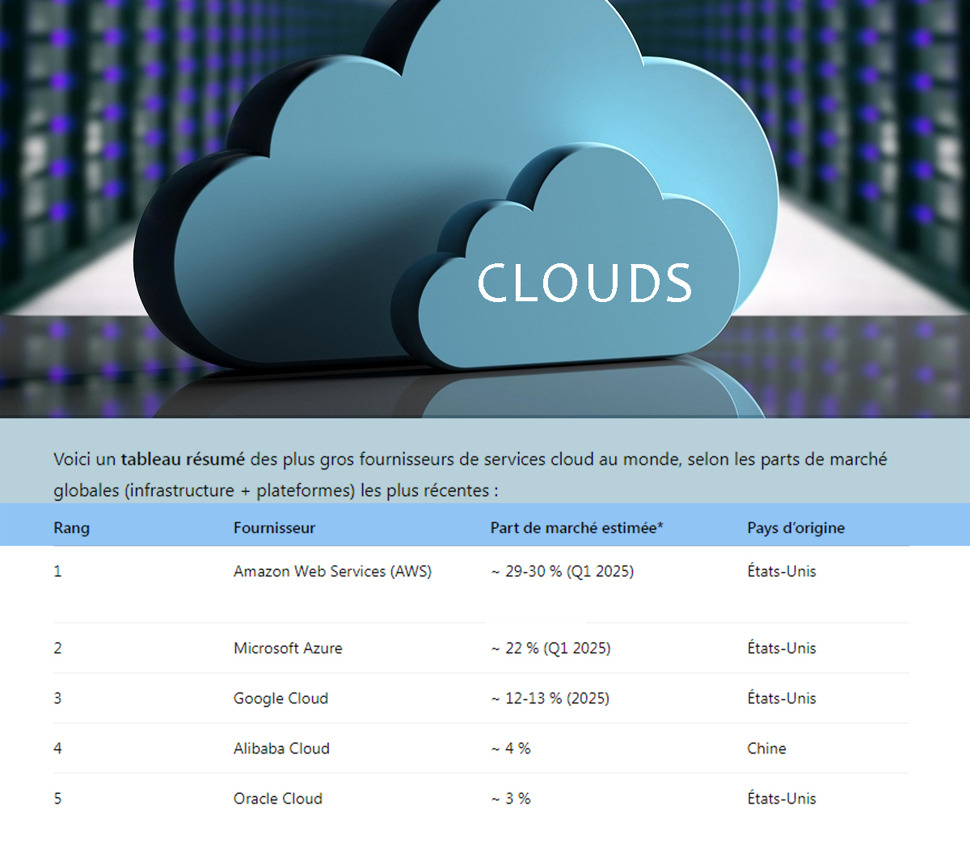Viewport: 970px width, 852px height.
Task: Click the '~ 12-13 % (2025)' value
Action: pos(550,699)
